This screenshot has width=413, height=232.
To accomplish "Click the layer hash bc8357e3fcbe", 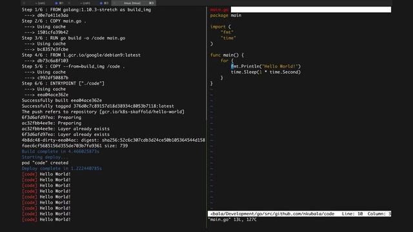I will [x=53, y=50].
